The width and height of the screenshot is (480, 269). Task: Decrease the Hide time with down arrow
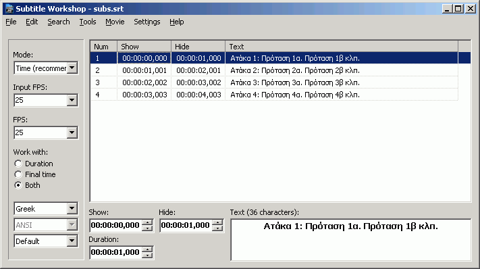click(x=217, y=228)
